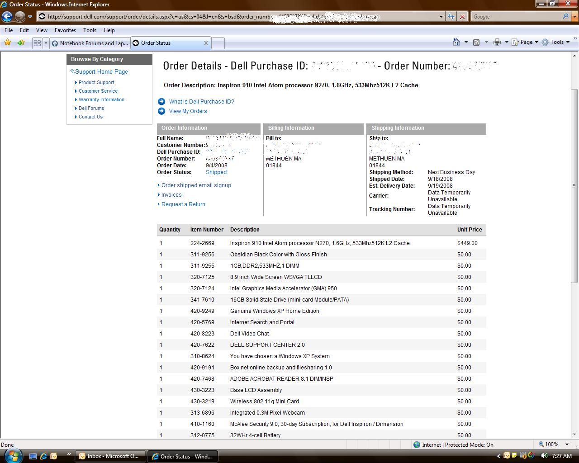This screenshot has width=579, height=463.
Task: Open the Product Support link
Action: pyautogui.click(x=96, y=82)
